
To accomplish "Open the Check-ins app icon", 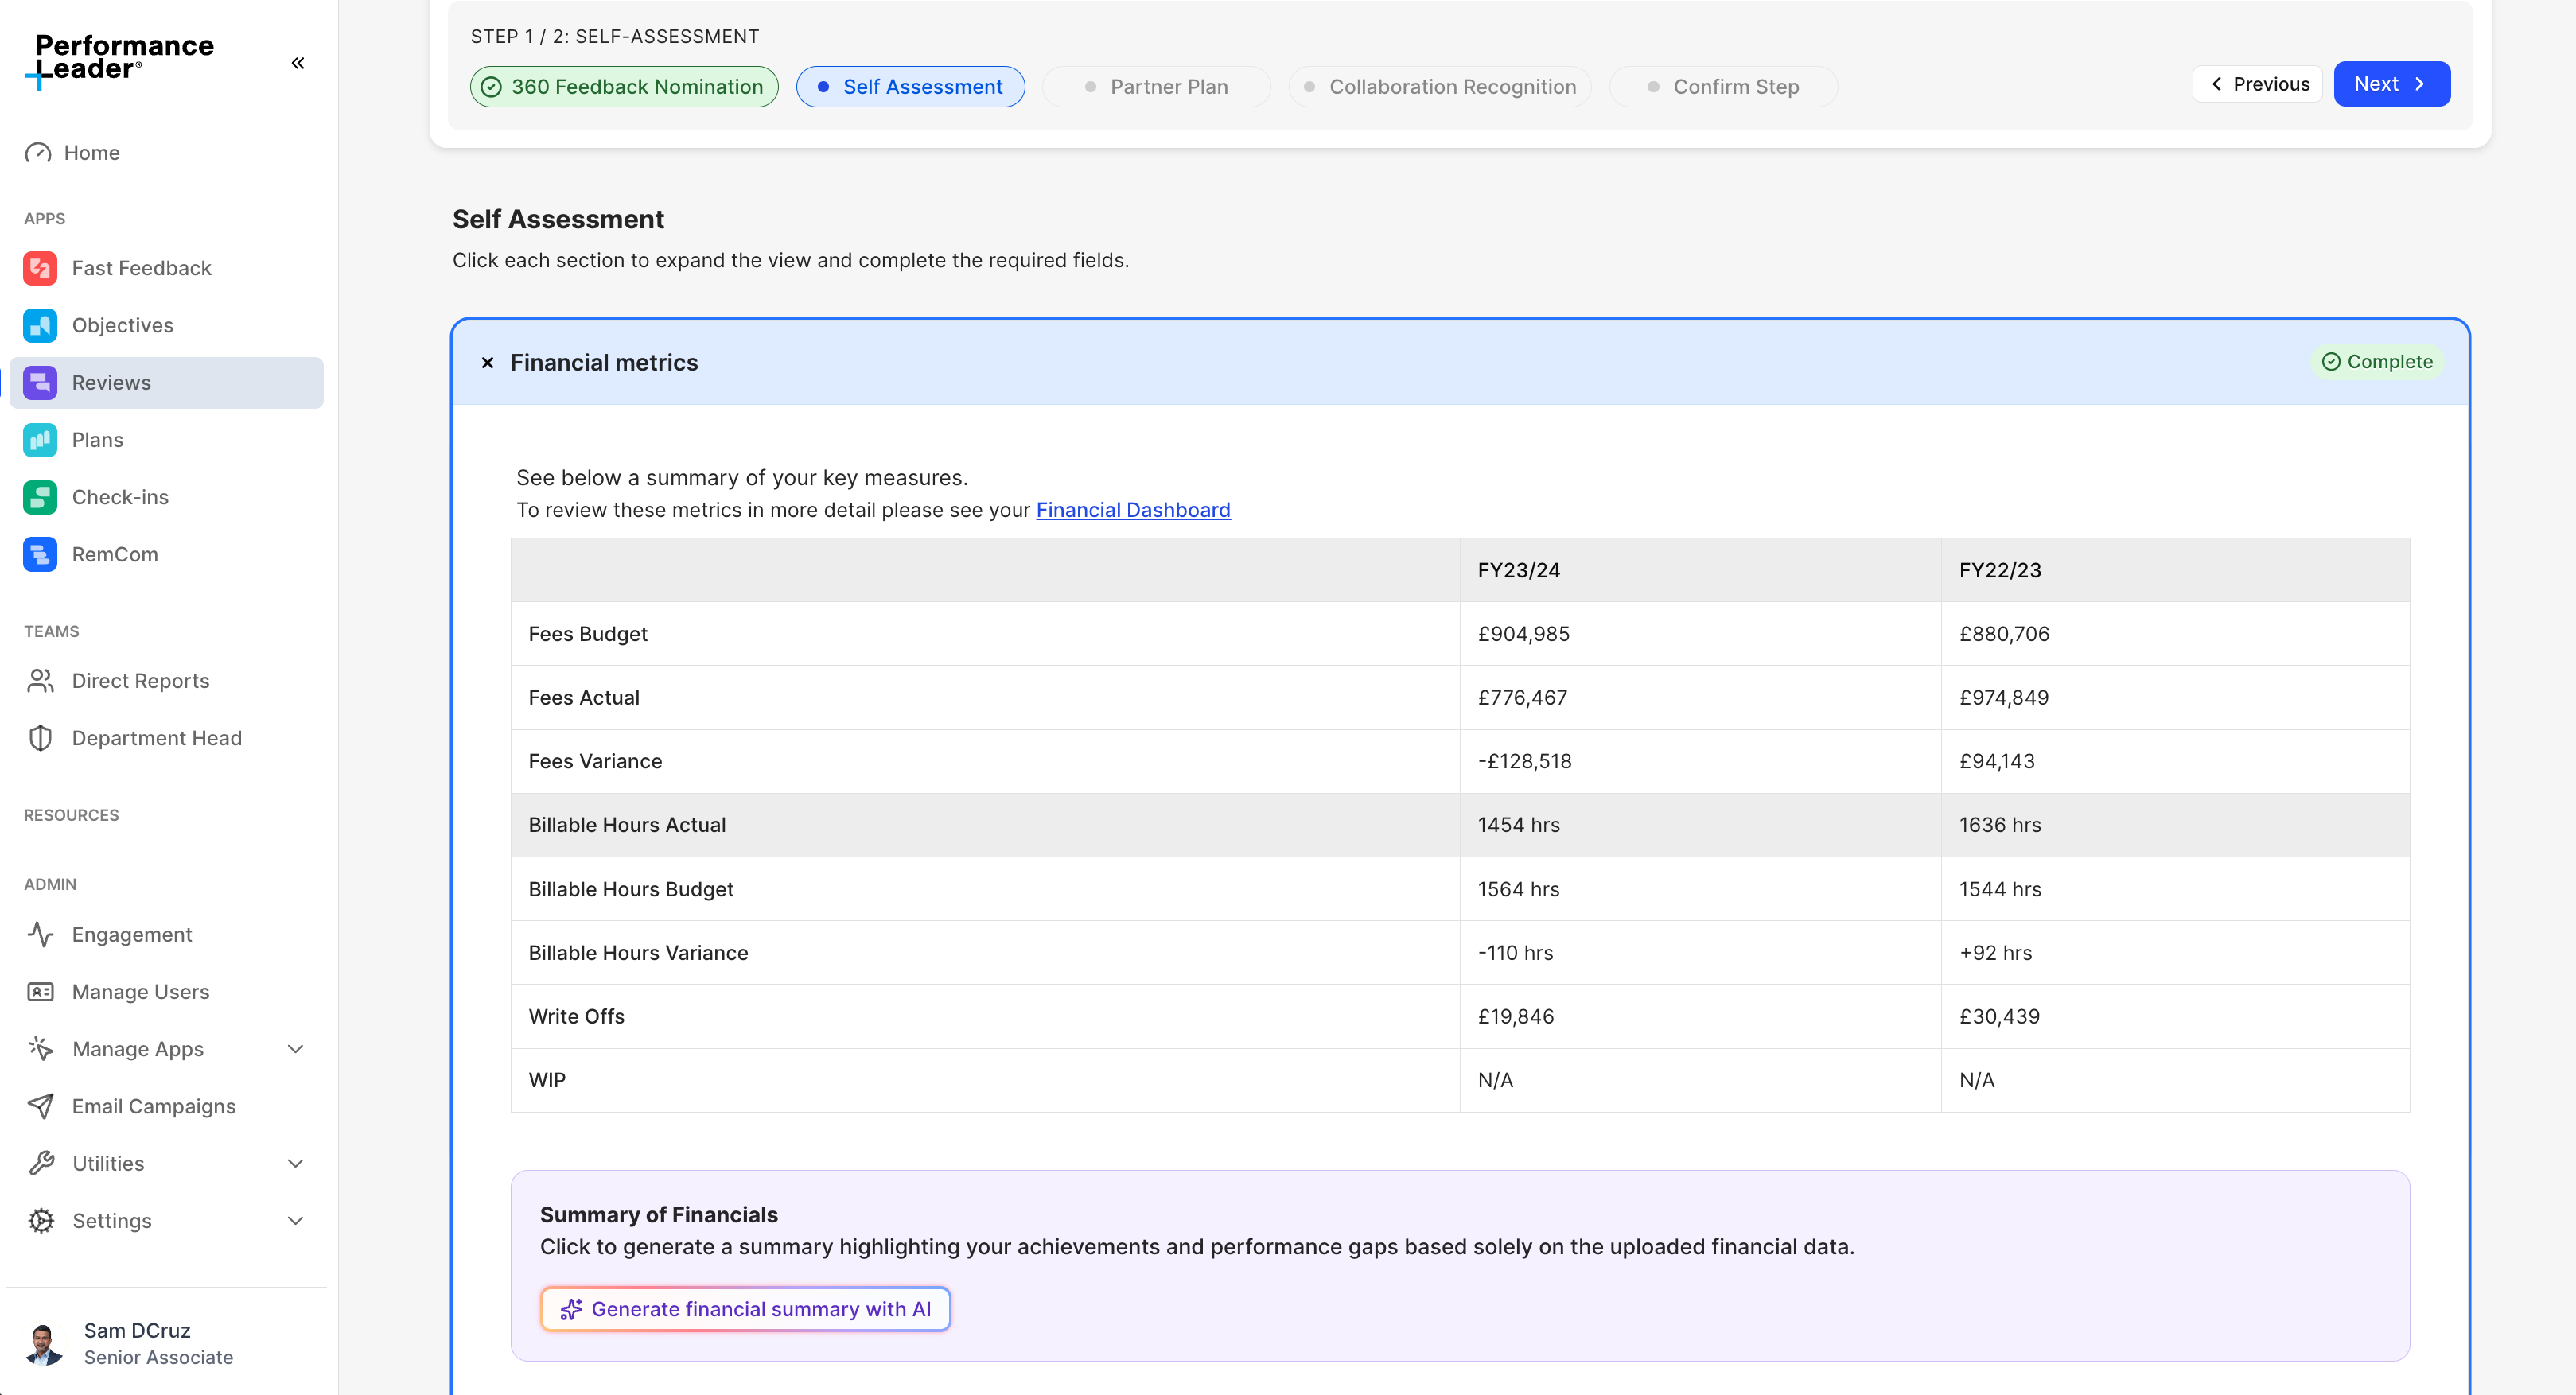I will 40,497.
